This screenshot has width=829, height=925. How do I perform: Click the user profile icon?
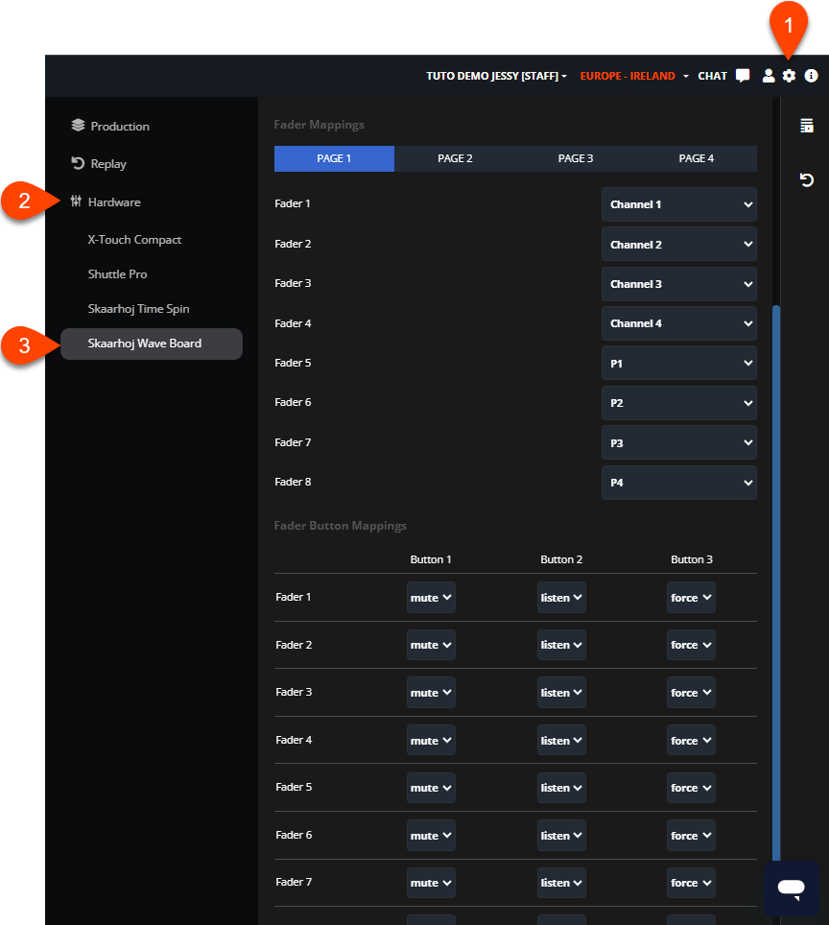(769, 76)
